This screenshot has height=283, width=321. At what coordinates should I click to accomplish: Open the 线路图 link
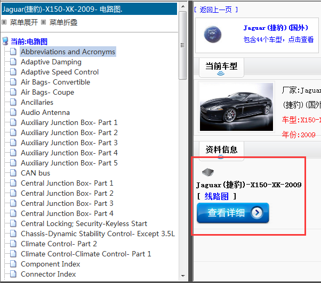pyautogui.click(x=216, y=196)
